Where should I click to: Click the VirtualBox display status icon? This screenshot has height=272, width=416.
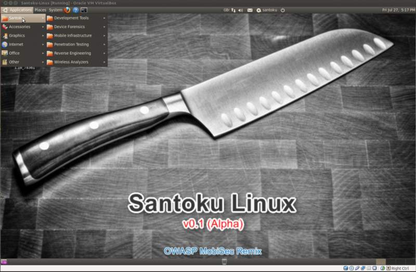click(x=374, y=268)
